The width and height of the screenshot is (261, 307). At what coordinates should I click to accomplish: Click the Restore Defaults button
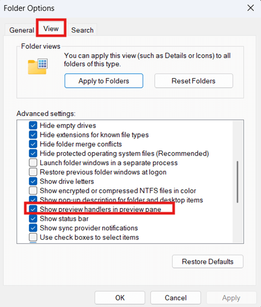[208, 261]
